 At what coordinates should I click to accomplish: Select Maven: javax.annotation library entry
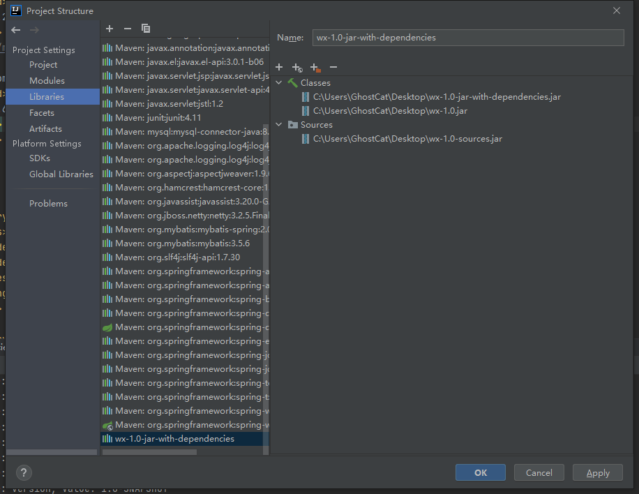[185, 48]
